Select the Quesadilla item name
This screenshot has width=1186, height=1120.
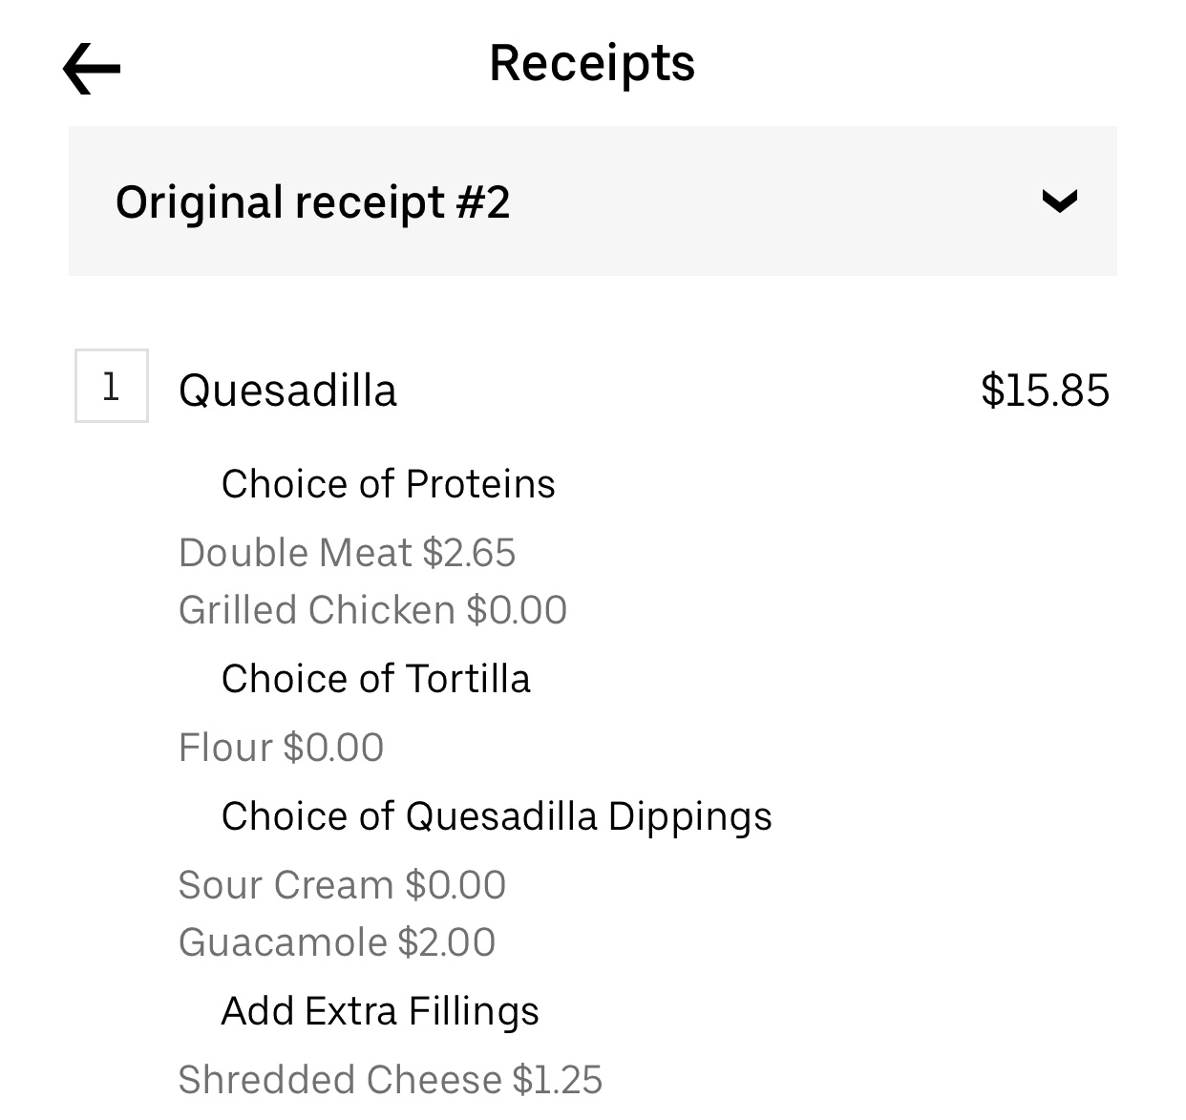287,391
